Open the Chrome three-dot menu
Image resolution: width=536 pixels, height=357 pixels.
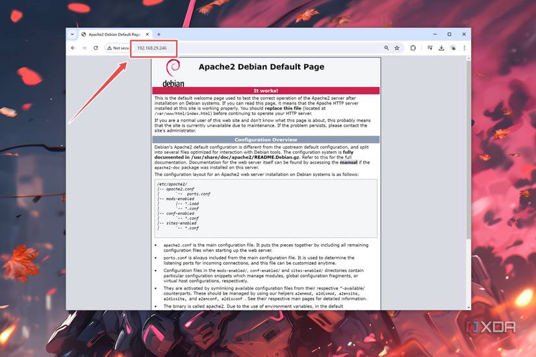coord(465,48)
